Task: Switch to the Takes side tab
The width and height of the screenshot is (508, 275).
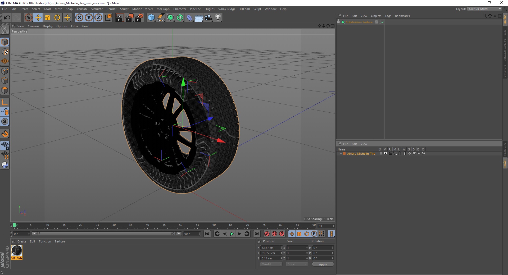Action: click(x=505, y=32)
